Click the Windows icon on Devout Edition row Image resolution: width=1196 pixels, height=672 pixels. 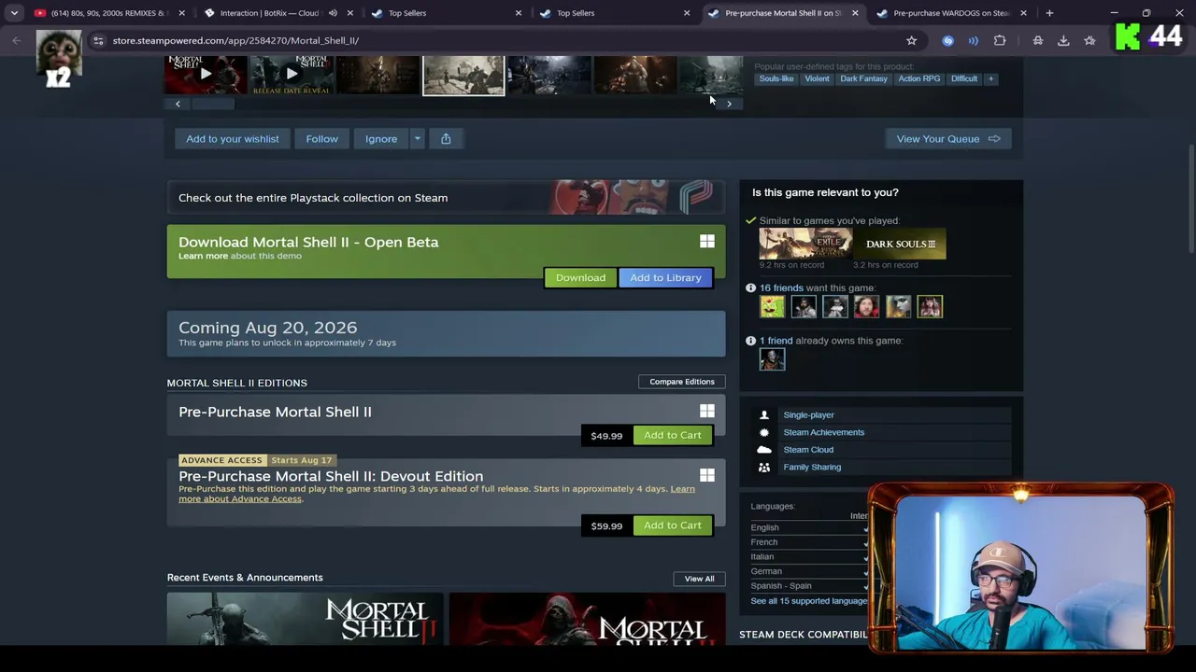coord(707,476)
